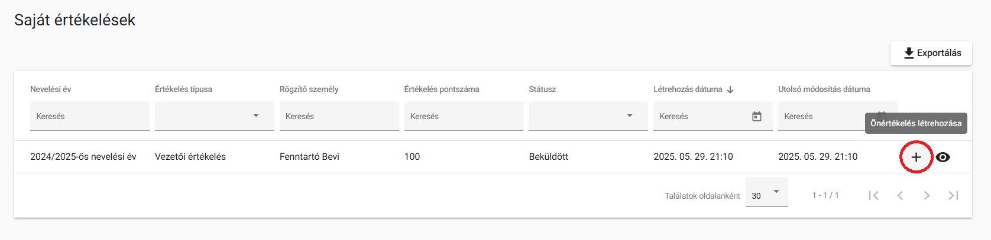The height and width of the screenshot is (240, 991).
Task: Go to the first results page
Action: (873, 195)
